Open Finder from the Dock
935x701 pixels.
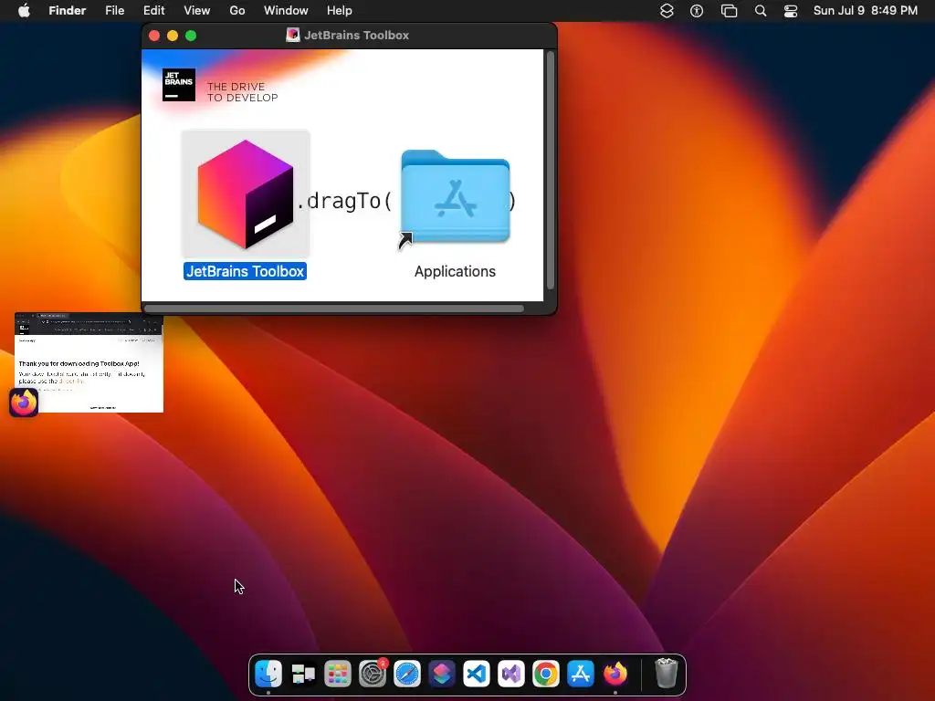point(268,675)
